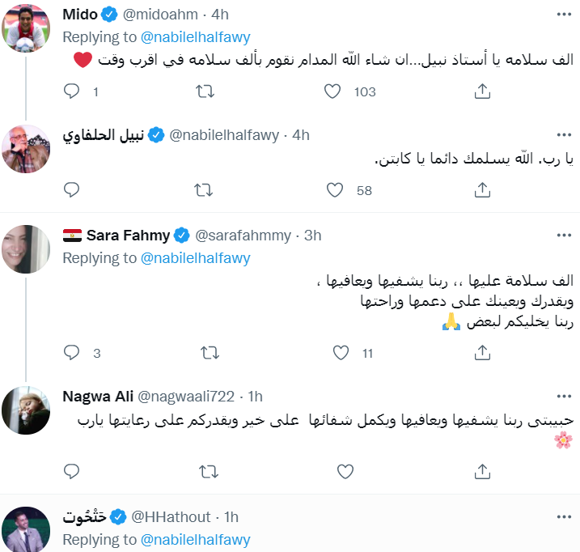
Task: Like Mido's tweet with 103 likes
Action: (x=332, y=91)
